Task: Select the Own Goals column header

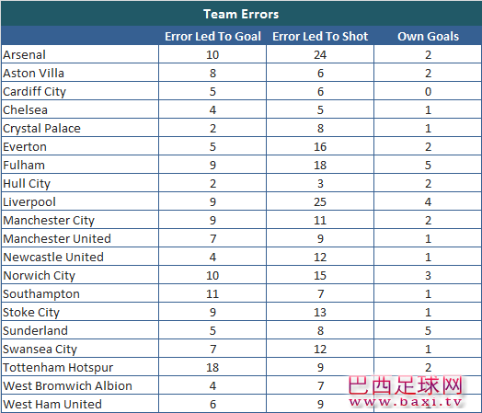Action: tap(428, 36)
